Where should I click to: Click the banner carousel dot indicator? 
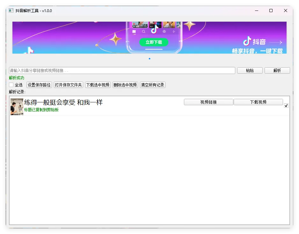pos(149,59)
